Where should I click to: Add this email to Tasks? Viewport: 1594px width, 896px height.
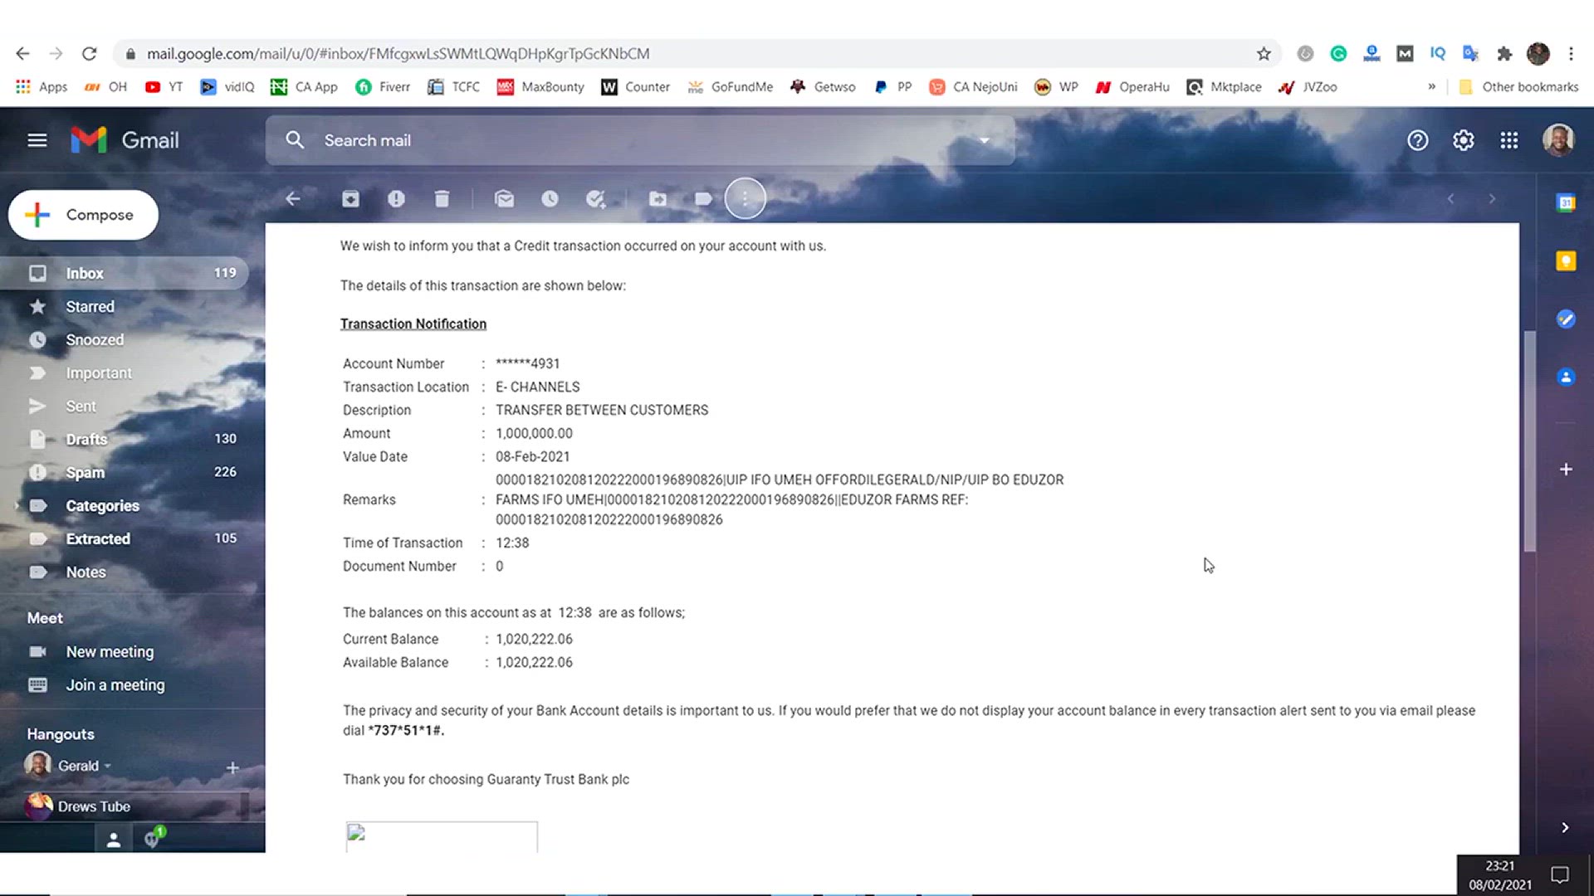click(595, 199)
